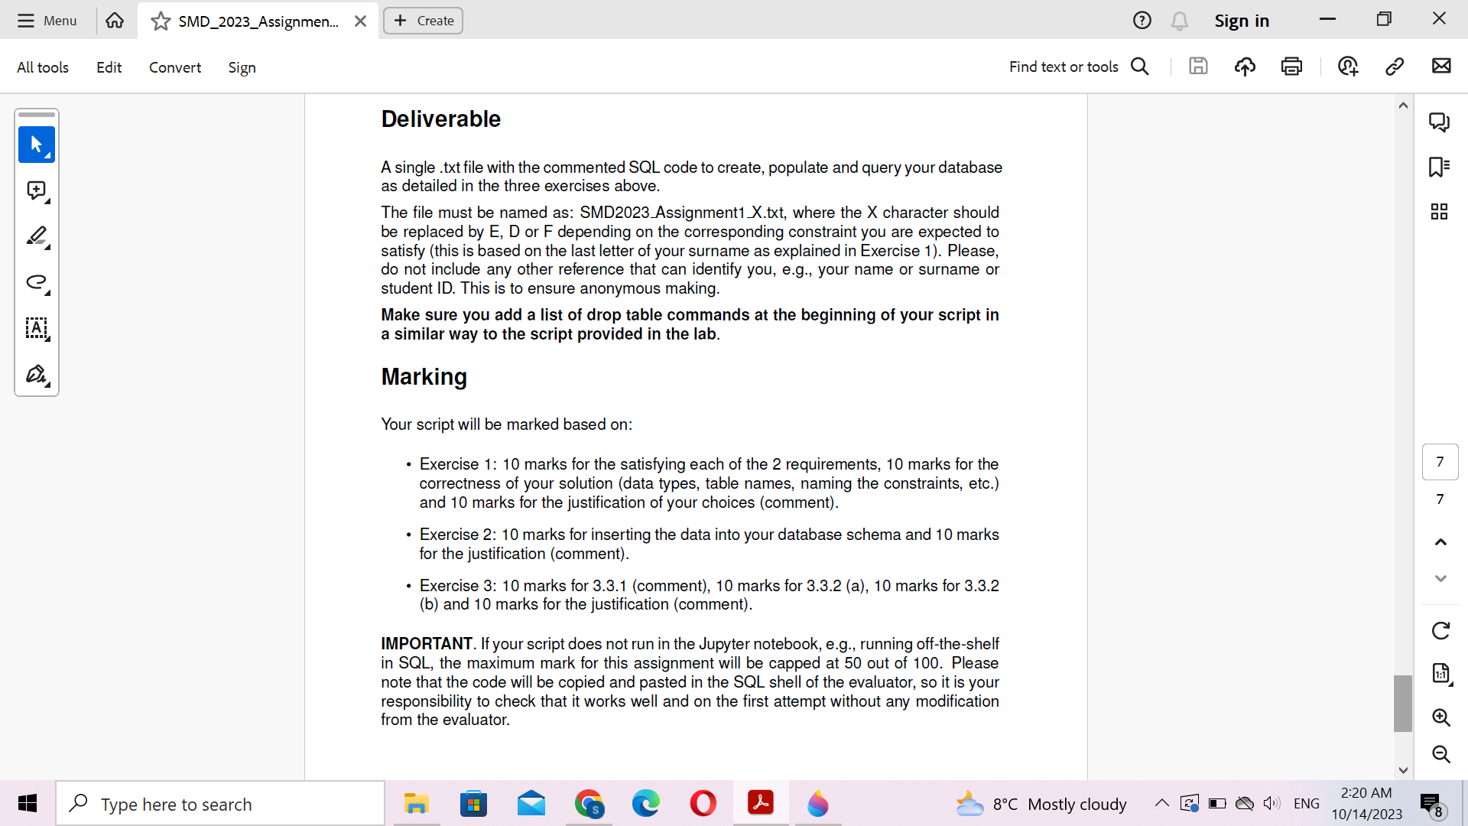Zoom in on the document
This screenshot has height=826, width=1468.
pyautogui.click(x=1441, y=717)
